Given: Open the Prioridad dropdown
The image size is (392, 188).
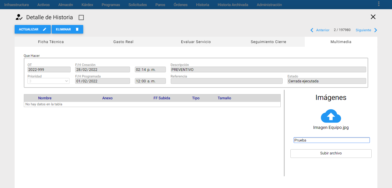Looking at the screenshot, I should (x=48, y=81).
